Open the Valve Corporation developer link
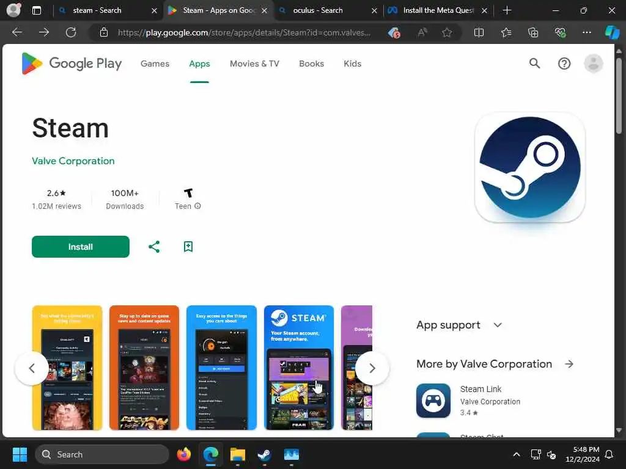This screenshot has height=469, width=626. pyautogui.click(x=73, y=161)
